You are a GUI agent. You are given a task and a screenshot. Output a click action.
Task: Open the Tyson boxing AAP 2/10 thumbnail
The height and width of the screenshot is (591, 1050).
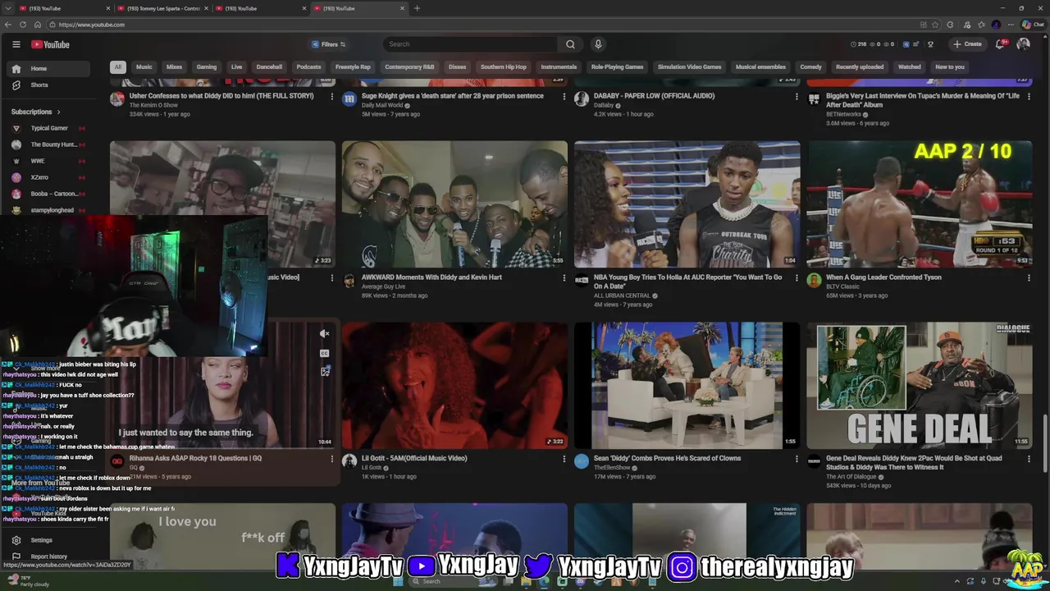pyautogui.click(x=920, y=204)
